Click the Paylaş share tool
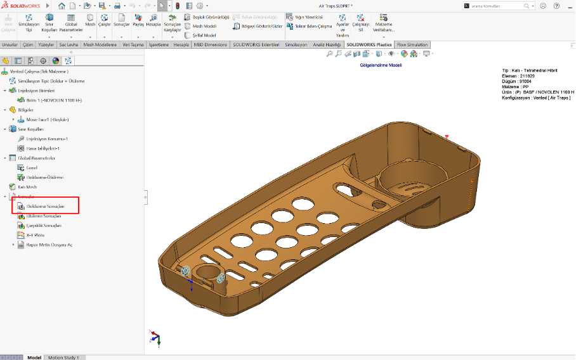576x360 pixels. (138, 20)
